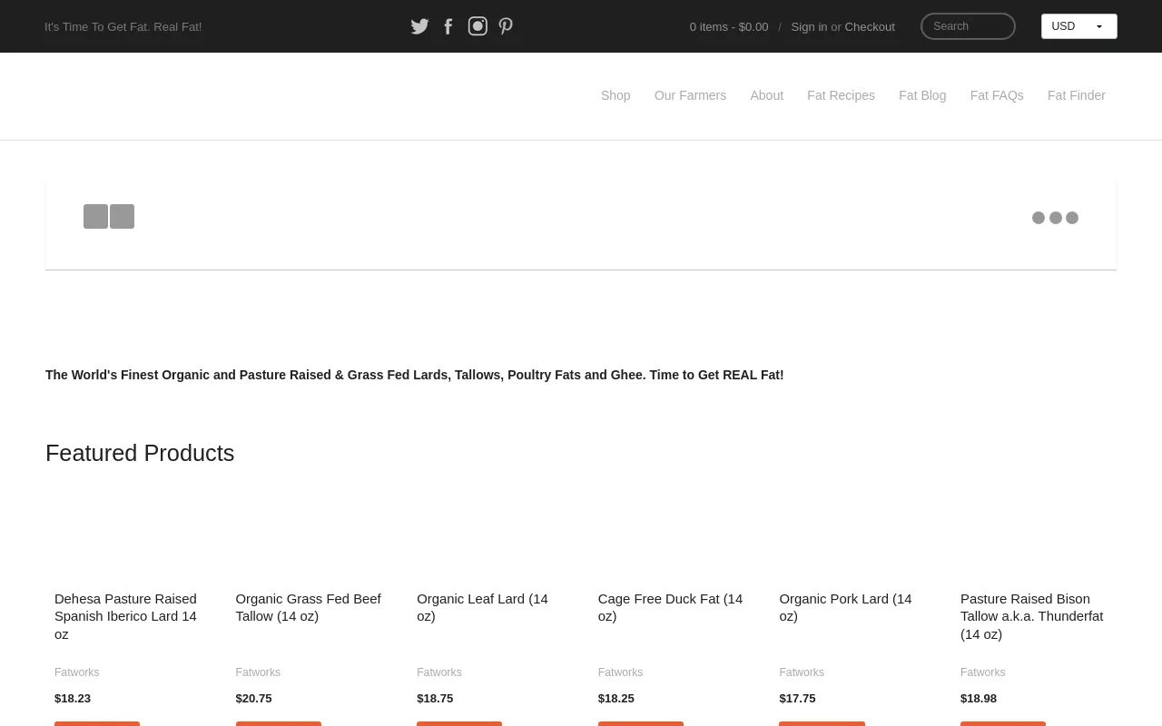
Task: Open Organic Grass Fed Beef Tallow product
Action: (x=308, y=607)
